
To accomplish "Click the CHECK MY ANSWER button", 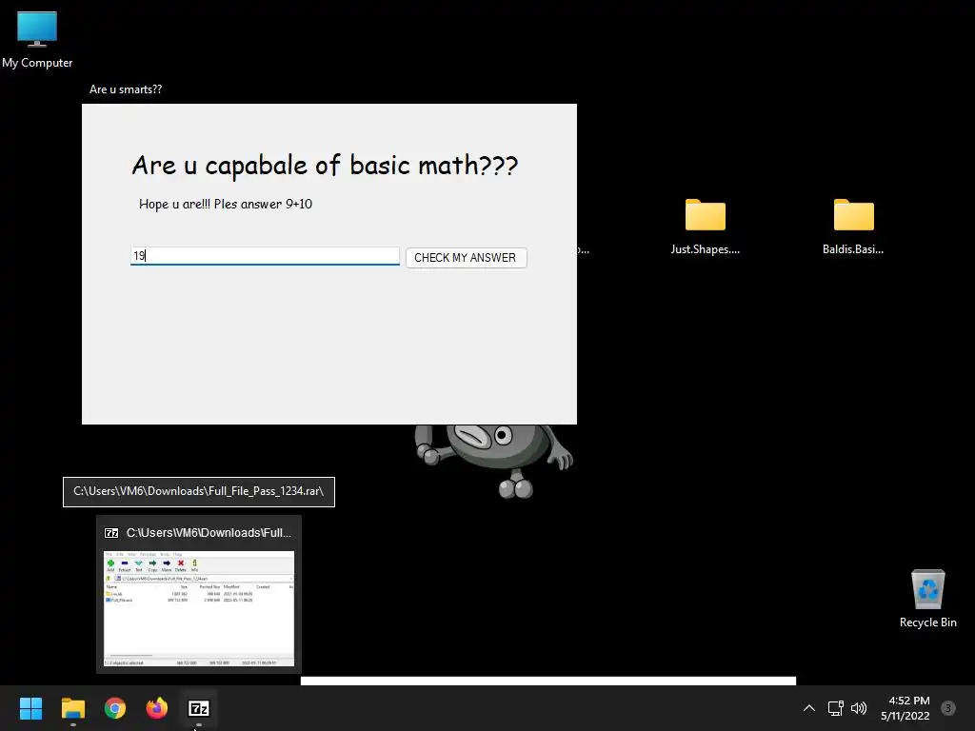I will [x=466, y=258].
